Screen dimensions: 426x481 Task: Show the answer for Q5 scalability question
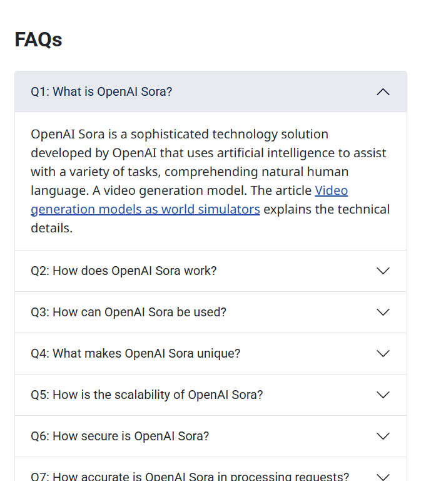click(x=146, y=395)
